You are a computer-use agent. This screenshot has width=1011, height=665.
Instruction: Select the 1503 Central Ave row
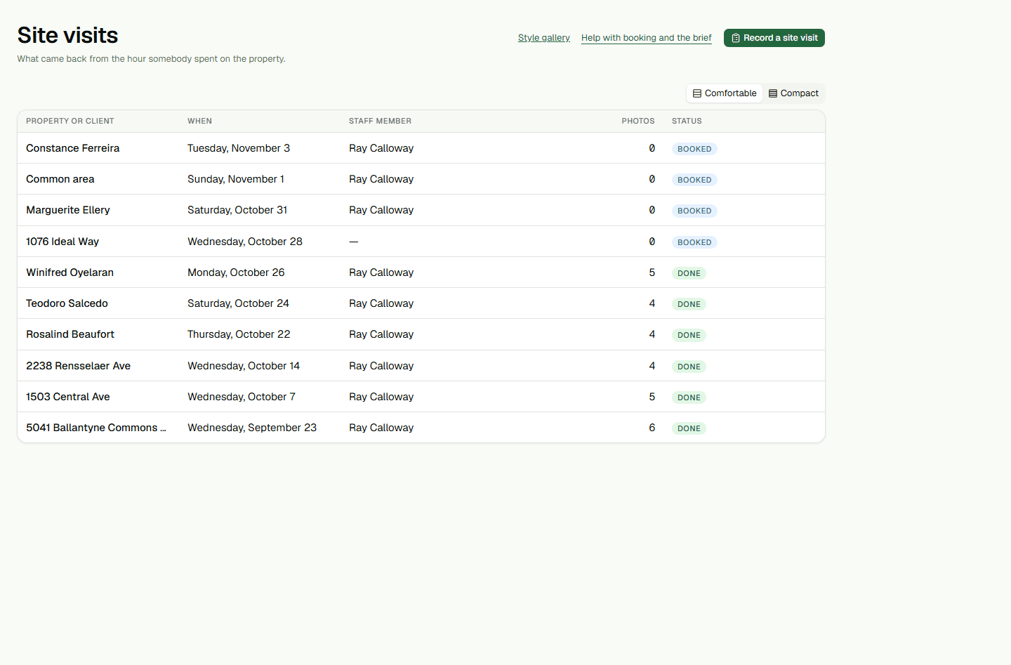[421, 397]
